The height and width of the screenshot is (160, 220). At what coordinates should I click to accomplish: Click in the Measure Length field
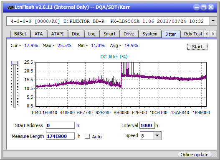pyautogui.click(x=61, y=136)
